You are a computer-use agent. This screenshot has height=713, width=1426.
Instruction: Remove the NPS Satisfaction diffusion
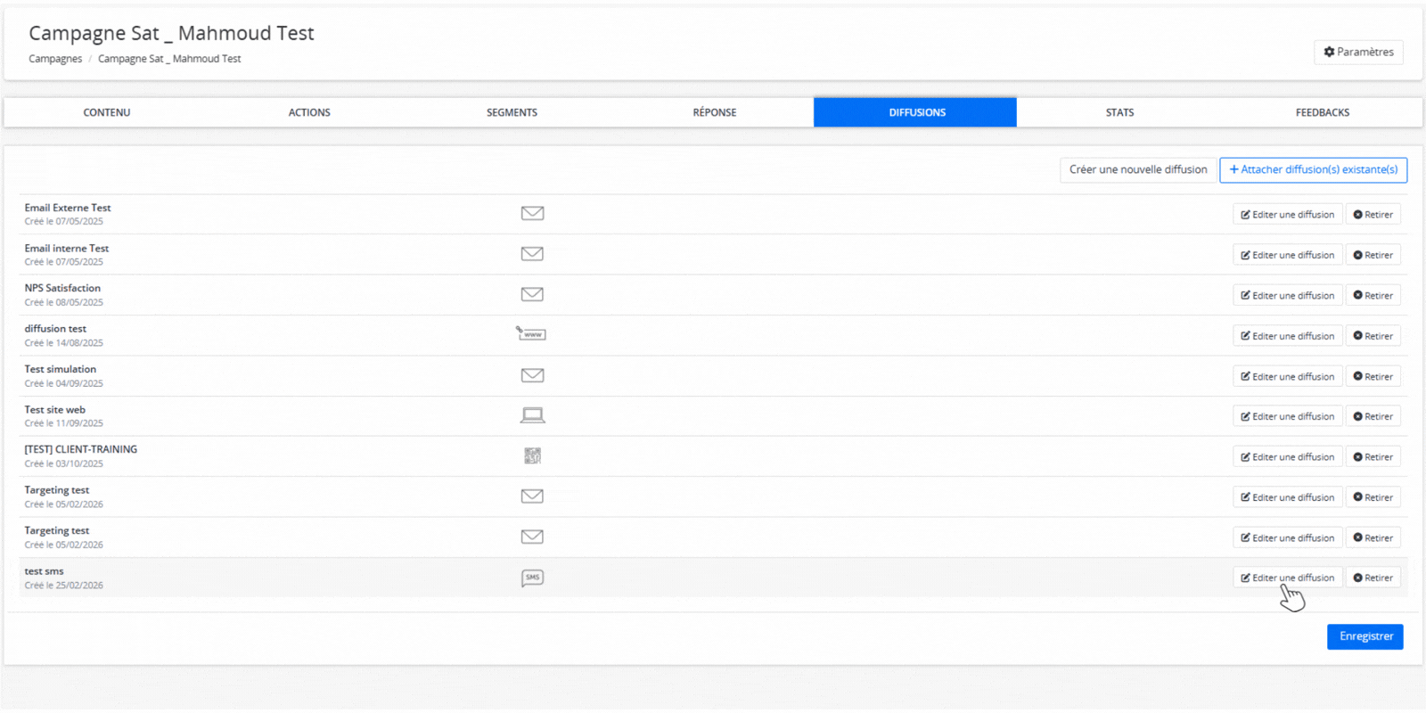click(1373, 296)
